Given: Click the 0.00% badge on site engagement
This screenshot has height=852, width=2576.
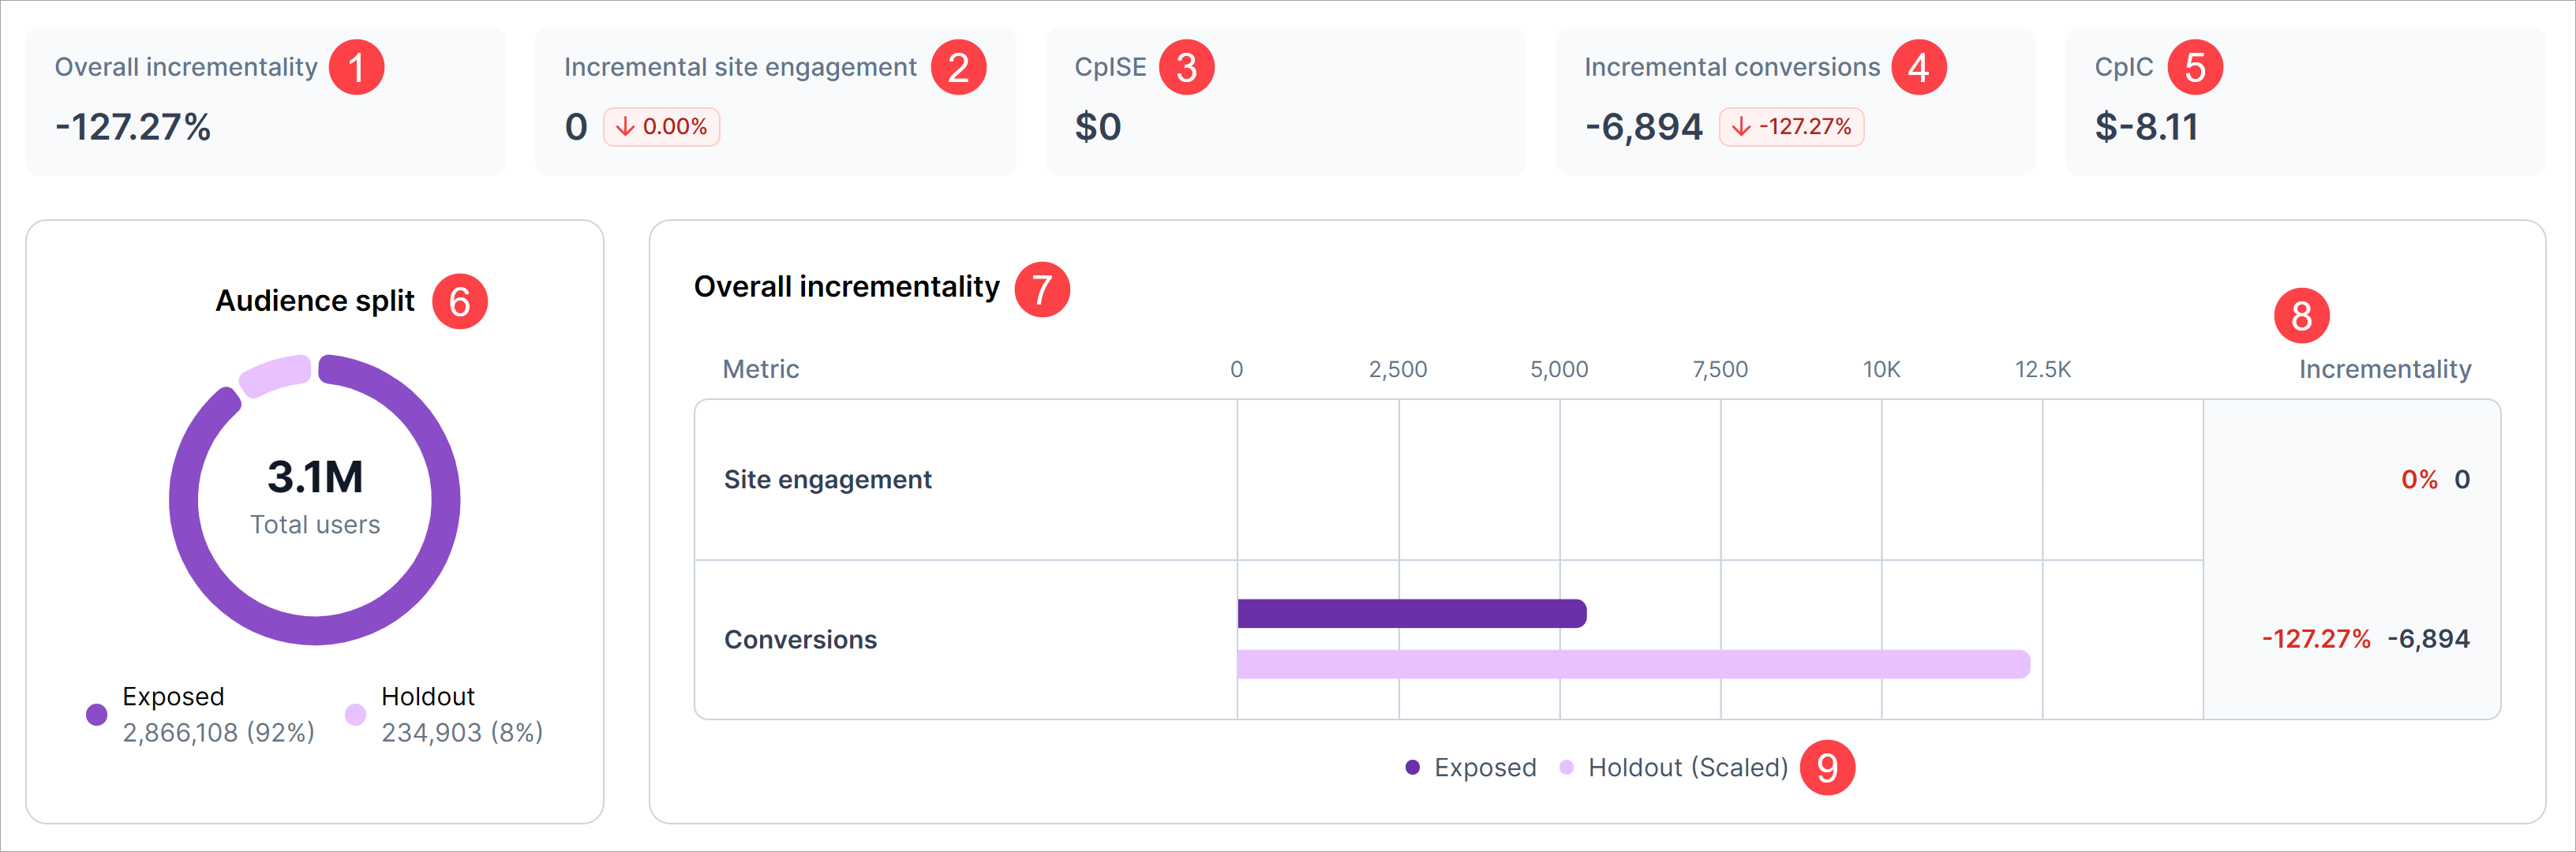Looking at the screenshot, I should [661, 127].
